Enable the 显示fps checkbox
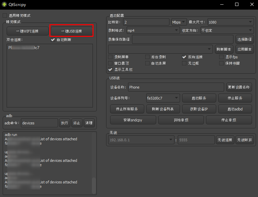The height and width of the screenshot is (197, 258). pyautogui.click(x=221, y=57)
